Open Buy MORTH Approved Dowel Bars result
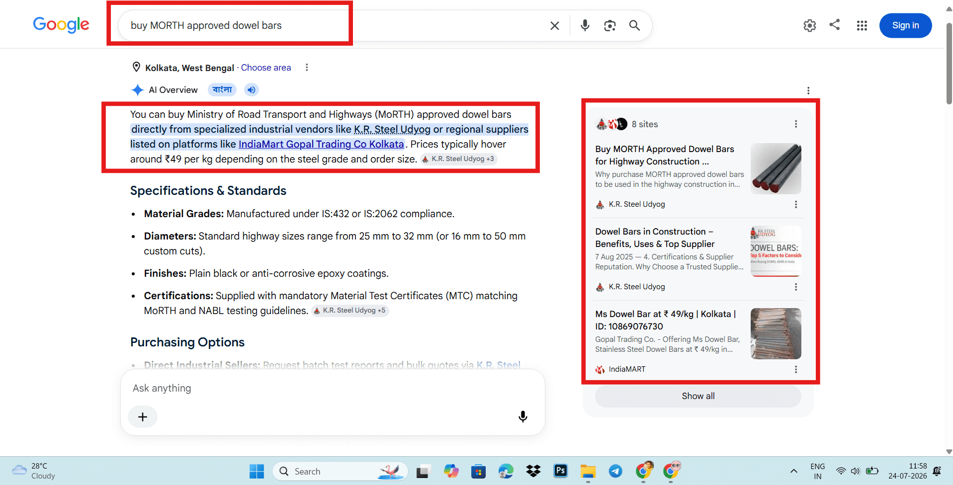Screen dimensions: 953x485 pos(665,155)
